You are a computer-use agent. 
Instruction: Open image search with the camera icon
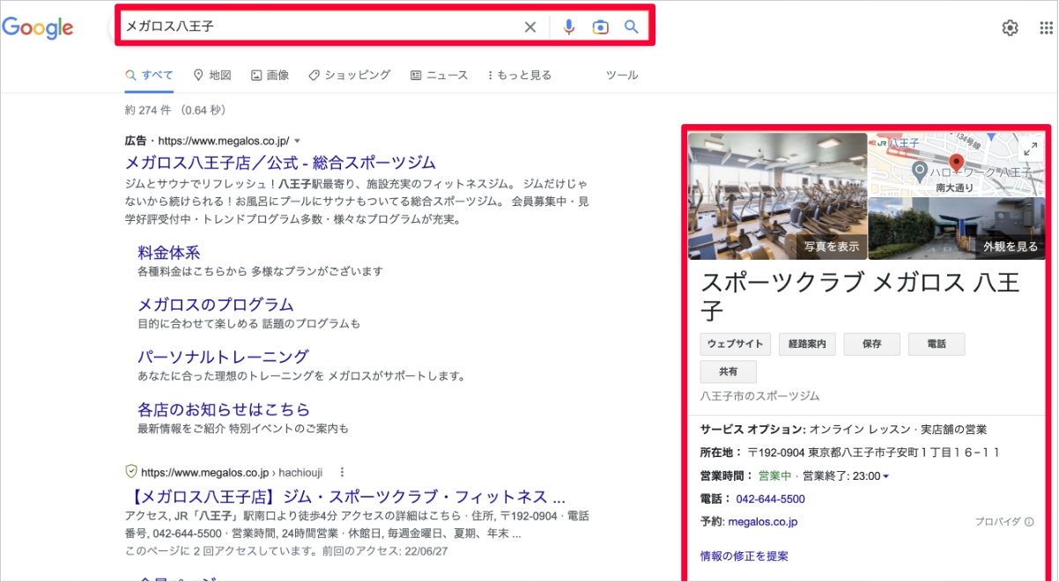click(600, 27)
